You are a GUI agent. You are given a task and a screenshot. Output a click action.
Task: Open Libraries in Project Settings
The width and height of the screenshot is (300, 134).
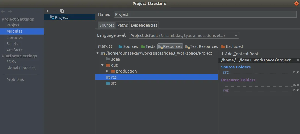[x=14, y=38]
